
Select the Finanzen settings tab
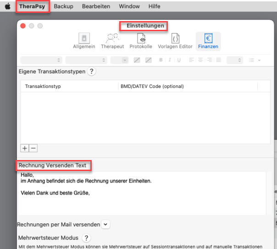(x=208, y=41)
